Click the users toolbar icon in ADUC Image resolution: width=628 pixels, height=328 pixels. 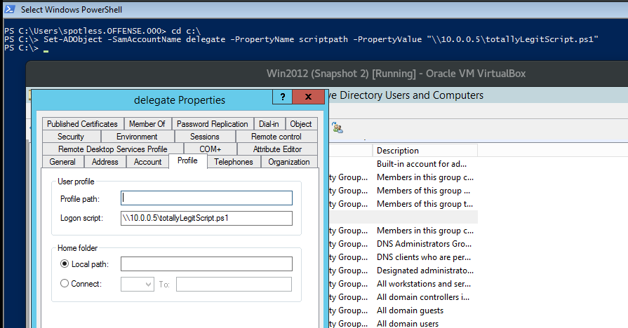click(338, 128)
